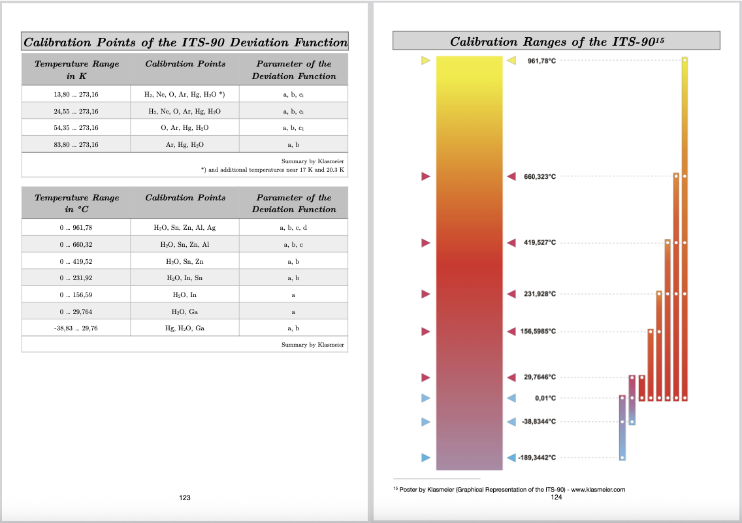Click the left-pointing arrow beside 156,5985°C
This screenshot has height=523, width=742.
pos(512,332)
